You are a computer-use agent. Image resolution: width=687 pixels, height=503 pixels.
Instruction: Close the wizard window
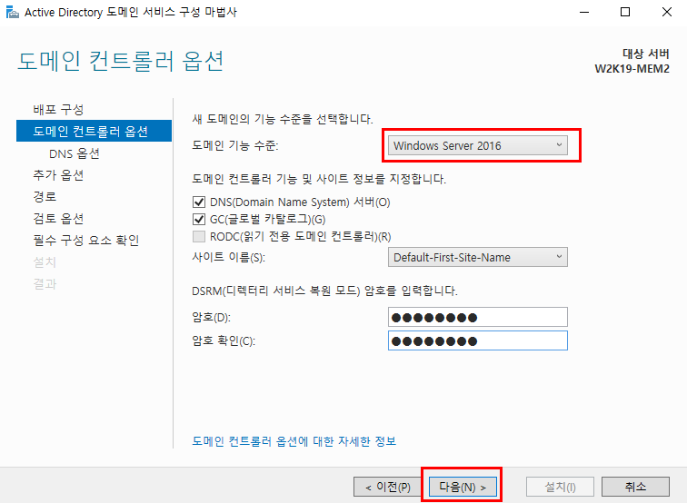[666, 13]
